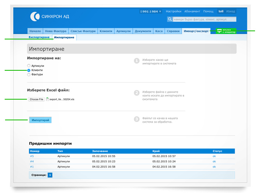Click the search magnifier icon
Screen dimensions: 257x193
point(170,19)
